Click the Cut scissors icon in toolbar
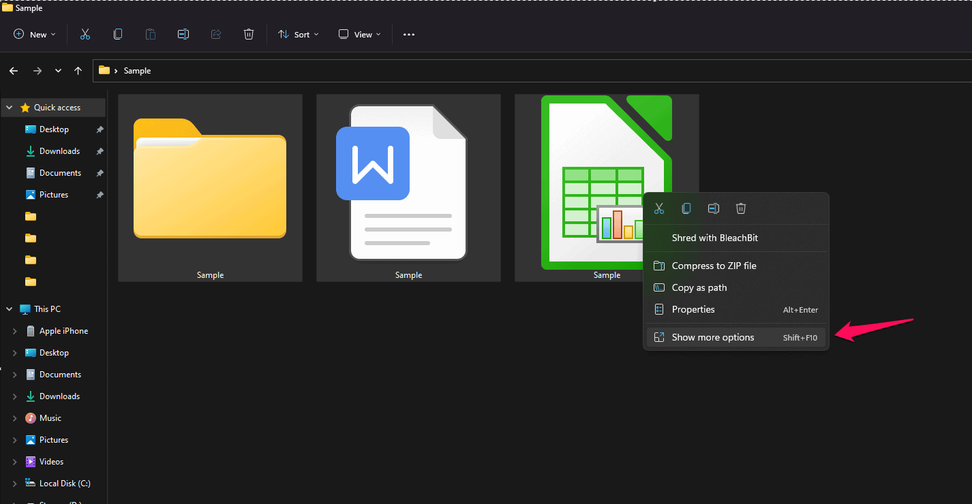 (x=85, y=34)
